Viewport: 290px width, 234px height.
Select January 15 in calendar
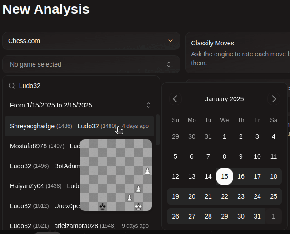225,176
